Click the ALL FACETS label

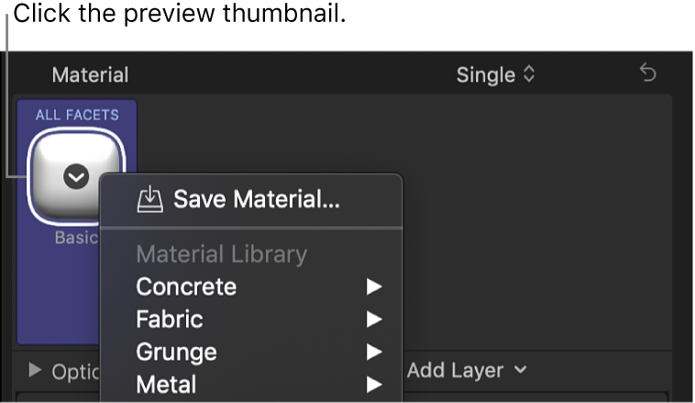(x=77, y=115)
